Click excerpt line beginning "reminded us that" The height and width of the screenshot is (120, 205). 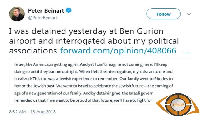tap(83, 100)
